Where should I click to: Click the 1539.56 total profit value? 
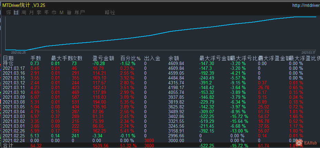[100, 145]
